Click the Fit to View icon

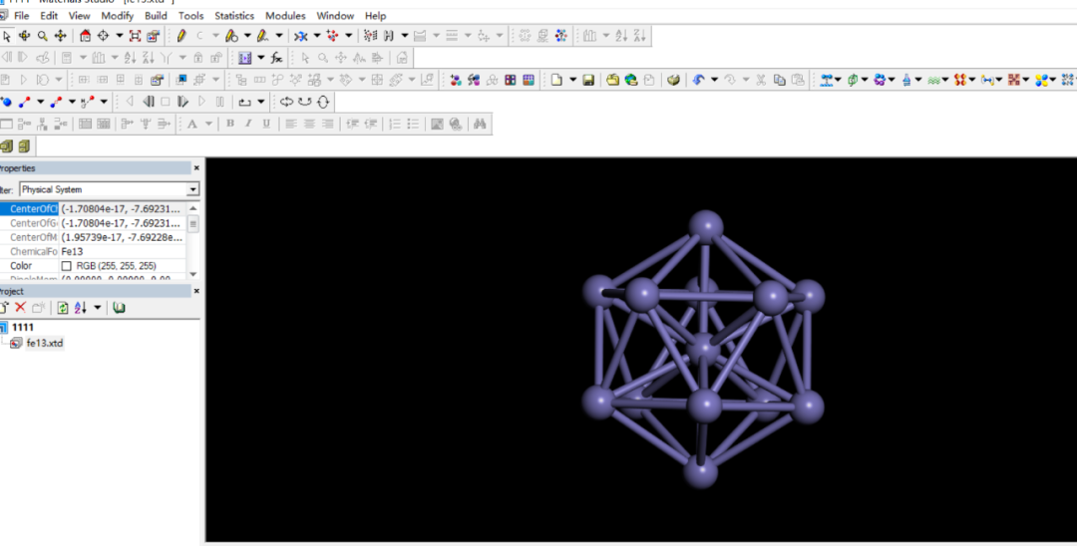tap(135, 36)
